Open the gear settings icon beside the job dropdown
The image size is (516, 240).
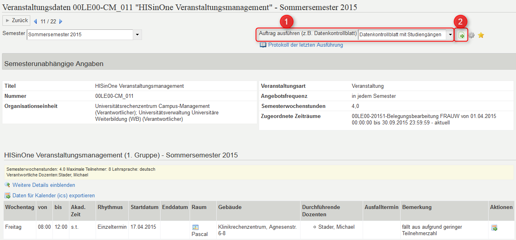click(x=471, y=35)
